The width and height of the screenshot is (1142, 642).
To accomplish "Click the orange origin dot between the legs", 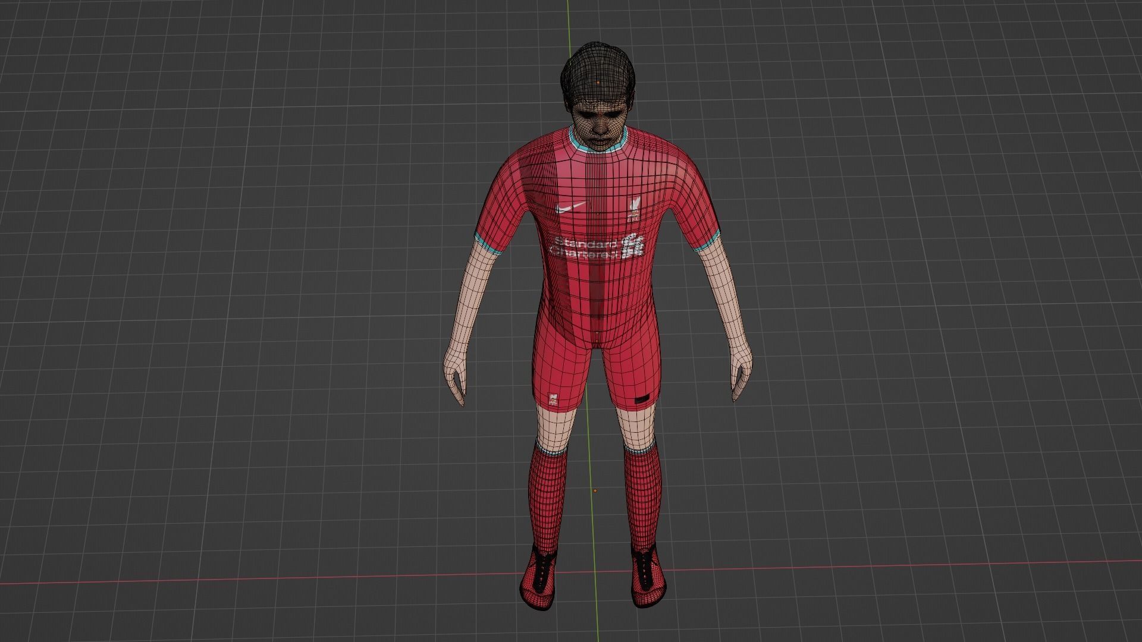I will point(595,491).
